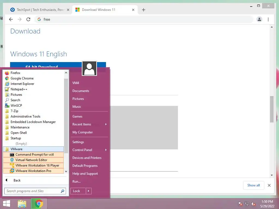Collapse the Startup folder

tap(34, 138)
